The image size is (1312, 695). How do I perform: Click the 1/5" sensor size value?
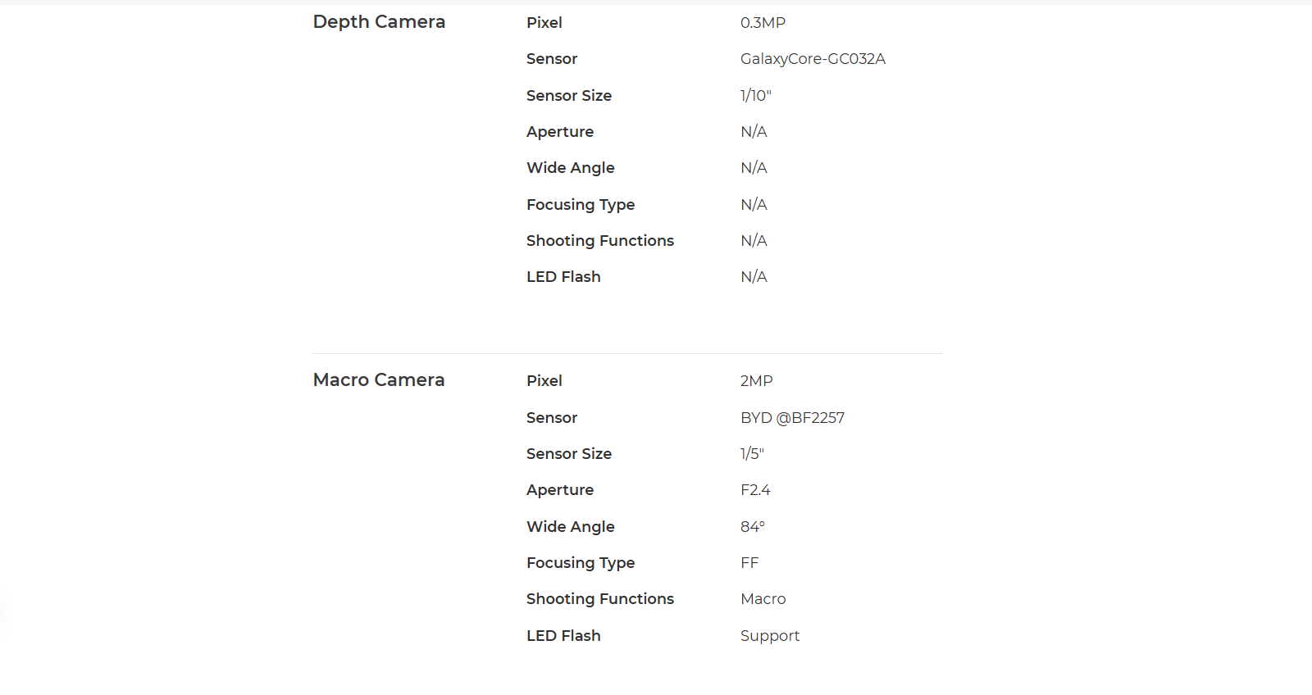[x=752, y=454]
